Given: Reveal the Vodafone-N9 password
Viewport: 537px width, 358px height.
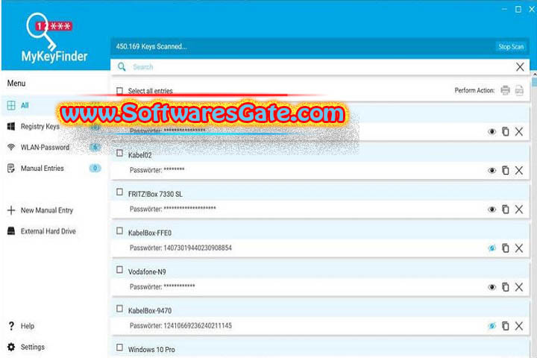Looking at the screenshot, I should click(x=492, y=287).
